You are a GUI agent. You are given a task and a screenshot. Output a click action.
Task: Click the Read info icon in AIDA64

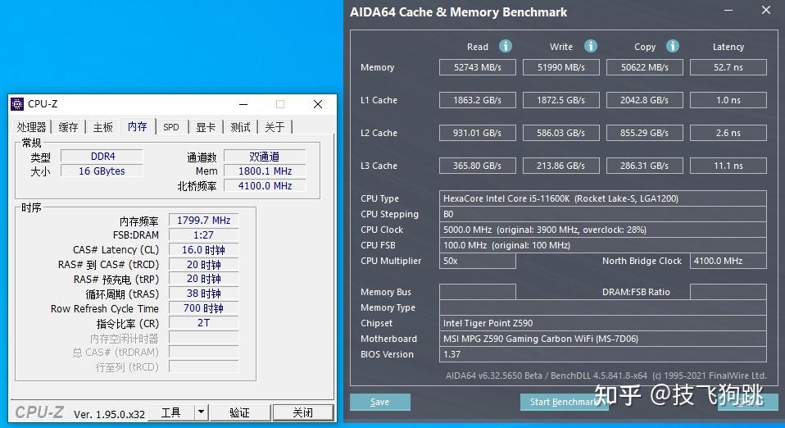[506, 46]
